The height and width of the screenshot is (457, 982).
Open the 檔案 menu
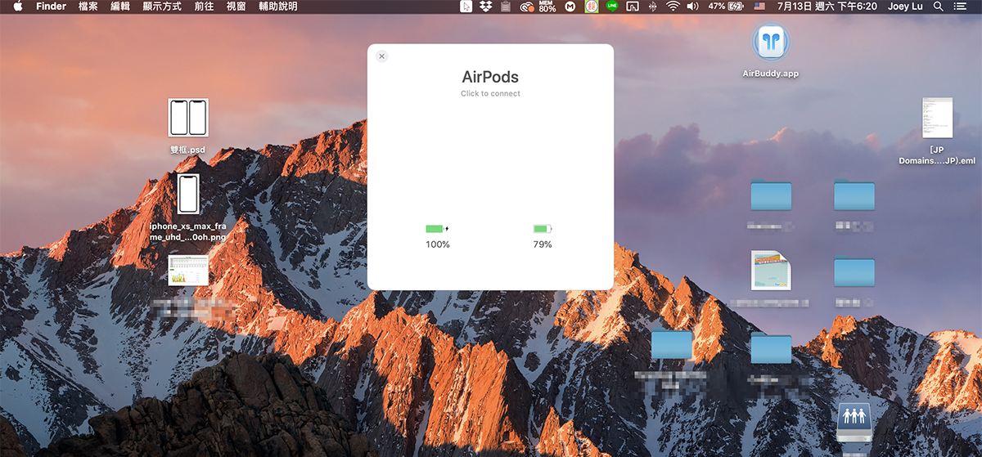(88, 7)
